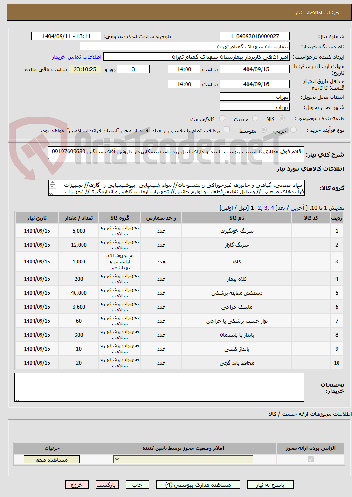This screenshot has width=352, height=497.
Task: Click the نام کالا column header
Action: tap(237, 218)
